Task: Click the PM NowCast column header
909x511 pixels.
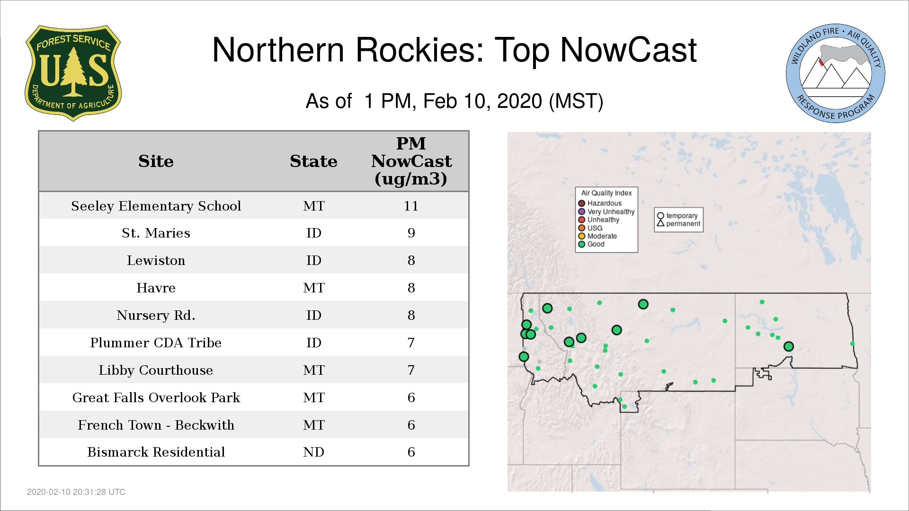Action: click(411, 161)
